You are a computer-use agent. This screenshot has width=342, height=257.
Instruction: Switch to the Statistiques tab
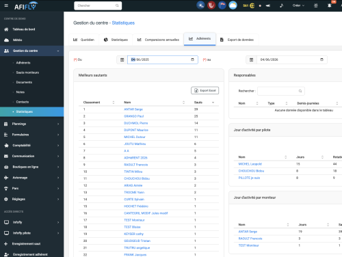[116, 40]
